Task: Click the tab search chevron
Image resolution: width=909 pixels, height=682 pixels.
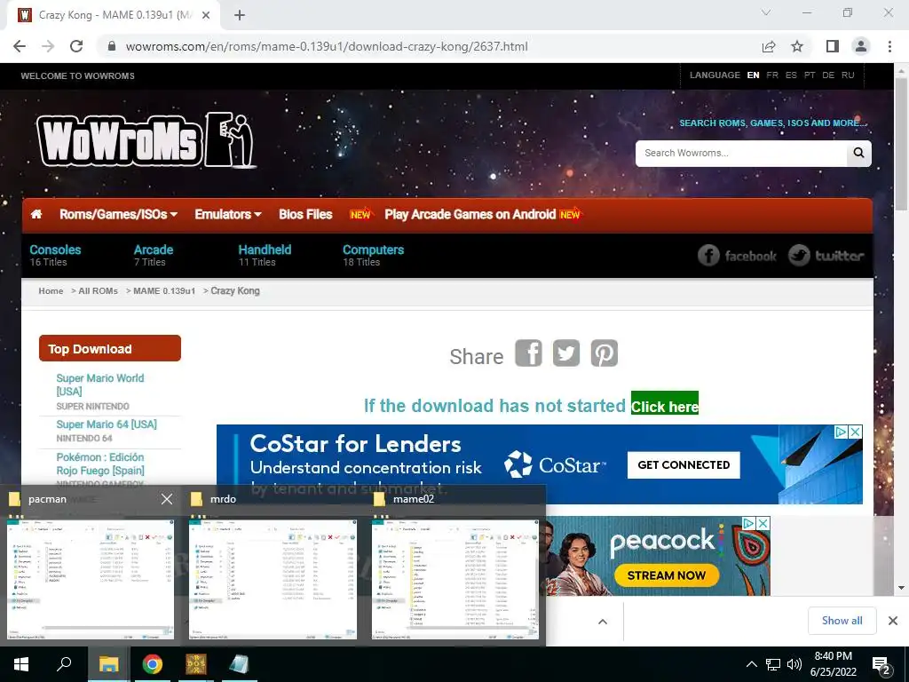Action: (x=766, y=12)
